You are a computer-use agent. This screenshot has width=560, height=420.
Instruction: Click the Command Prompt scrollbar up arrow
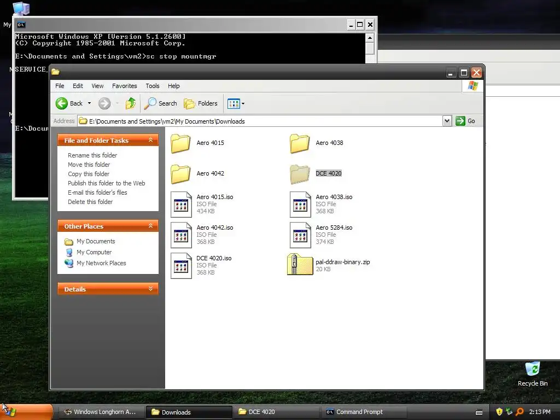370,38
